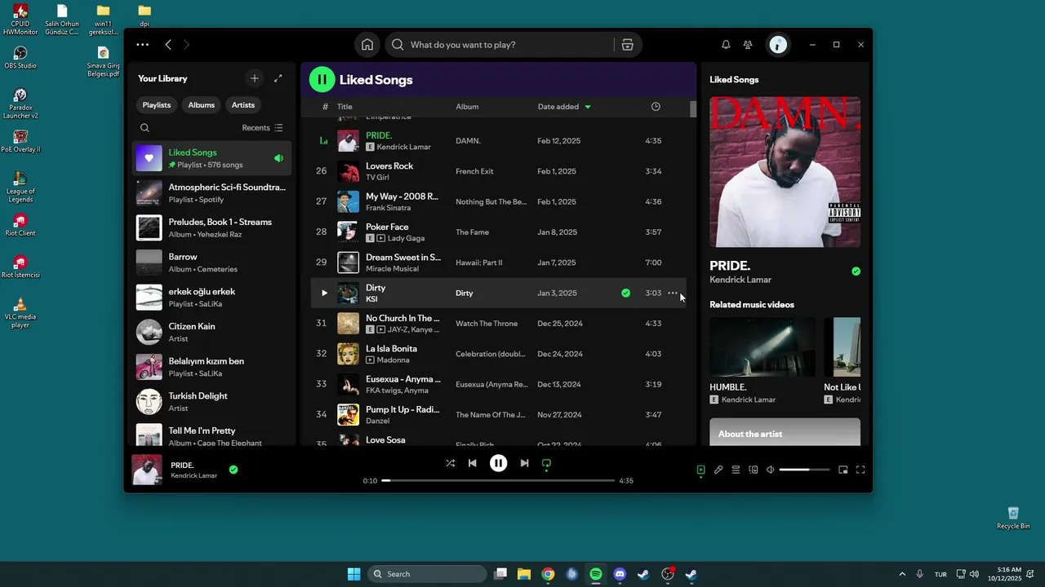This screenshot has height=587, width=1045.
Task: Open the Watch The Throne album link
Action: pos(487,324)
